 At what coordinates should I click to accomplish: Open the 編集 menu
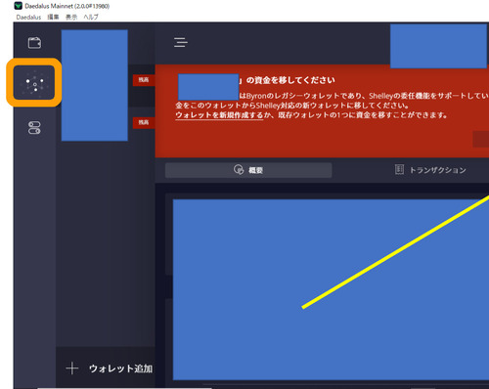click(53, 17)
